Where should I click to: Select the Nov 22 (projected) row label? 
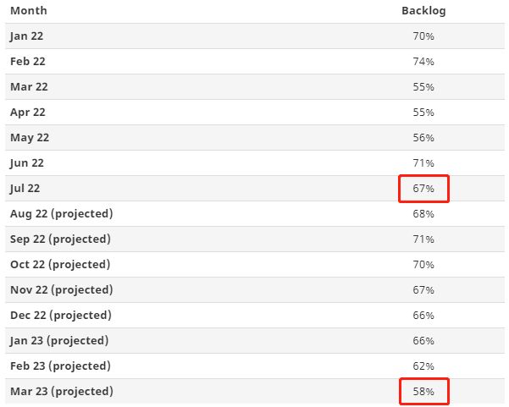click(61, 290)
